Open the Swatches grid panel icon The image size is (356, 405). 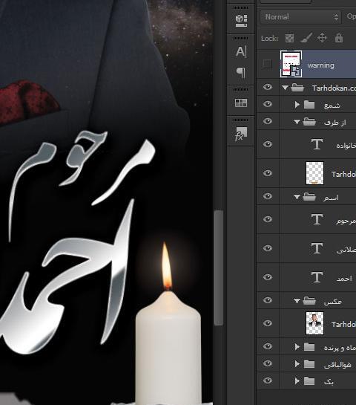241,103
